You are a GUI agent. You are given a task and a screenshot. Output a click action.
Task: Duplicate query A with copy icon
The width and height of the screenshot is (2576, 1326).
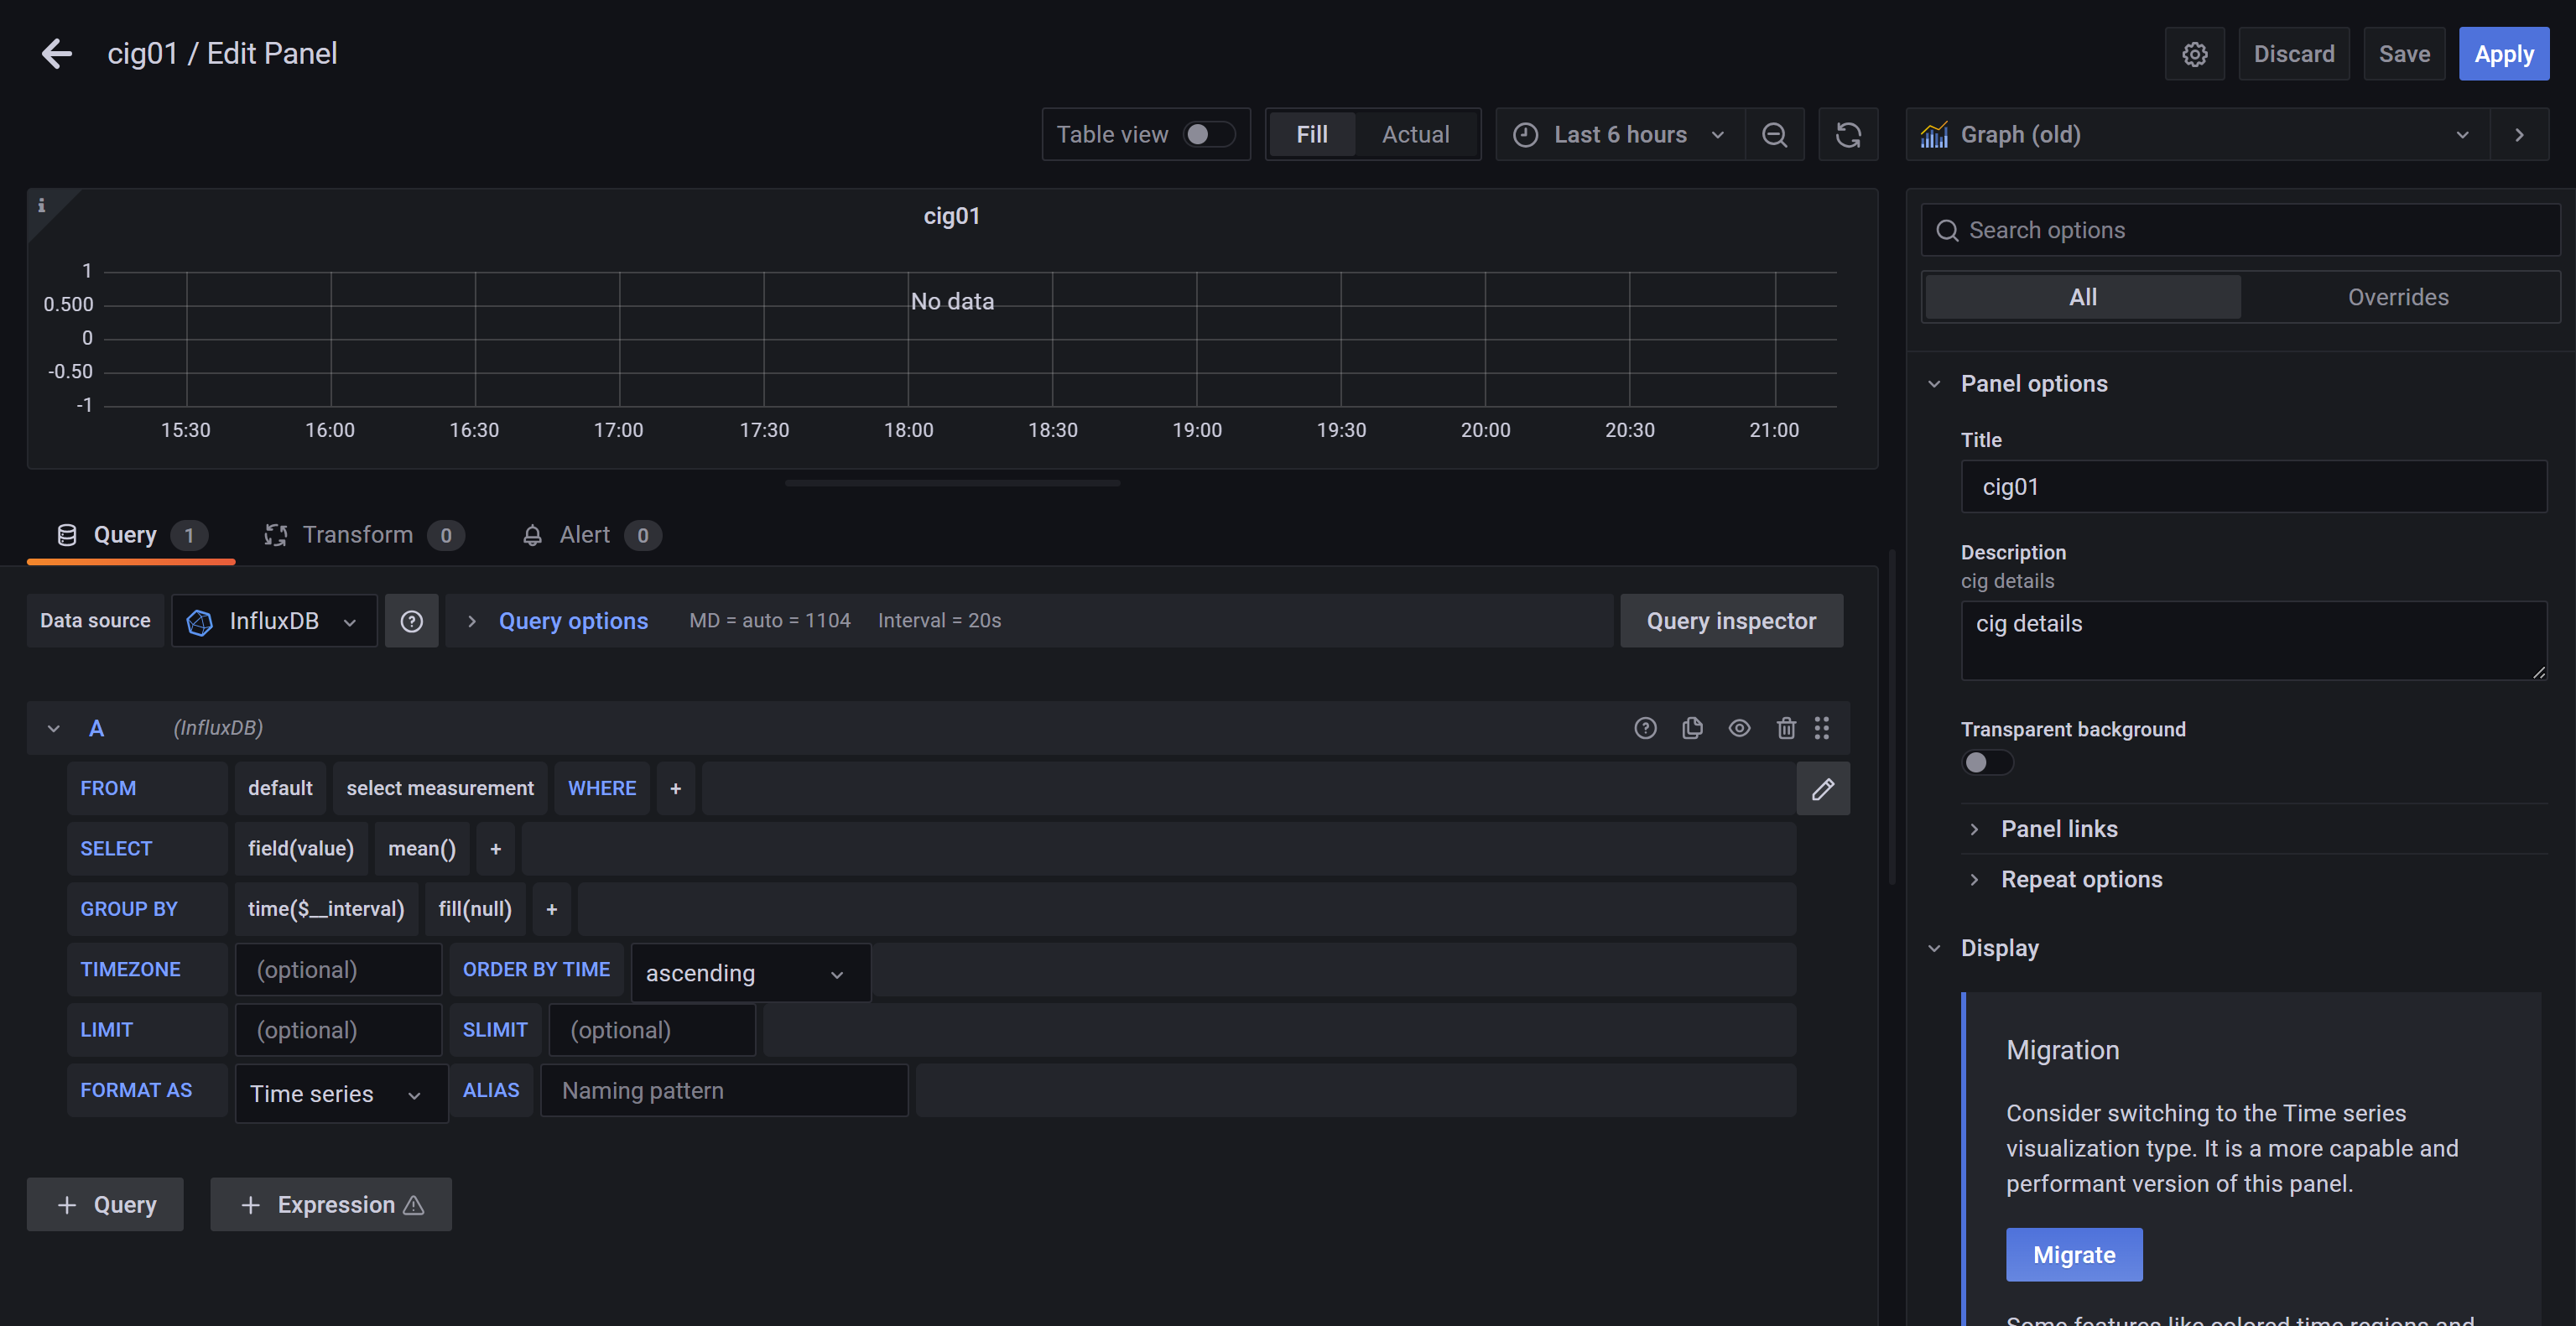click(1692, 728)
